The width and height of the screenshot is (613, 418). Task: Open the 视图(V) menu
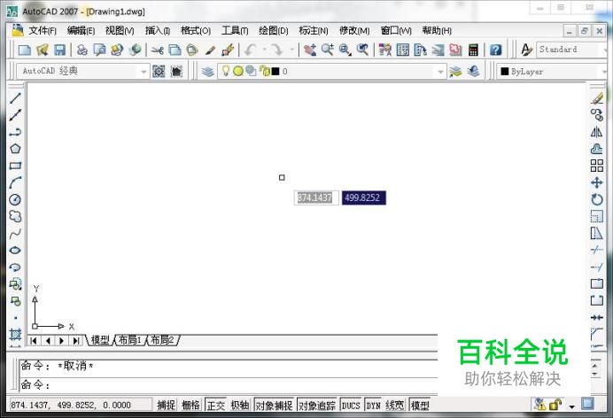120,30
